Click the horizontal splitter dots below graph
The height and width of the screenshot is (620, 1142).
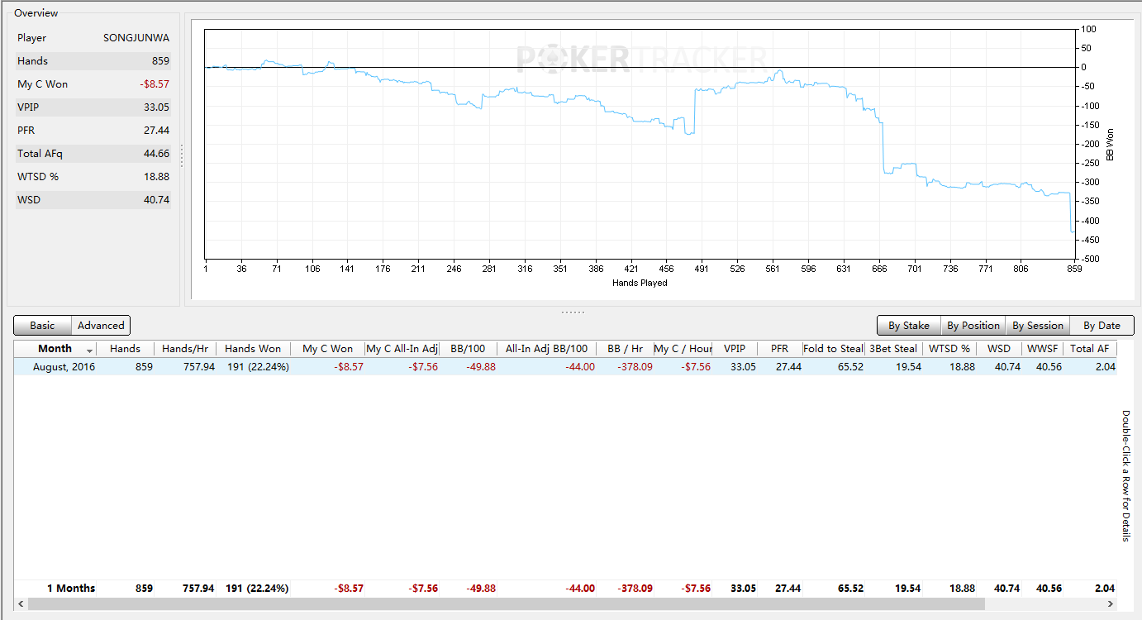573,312
